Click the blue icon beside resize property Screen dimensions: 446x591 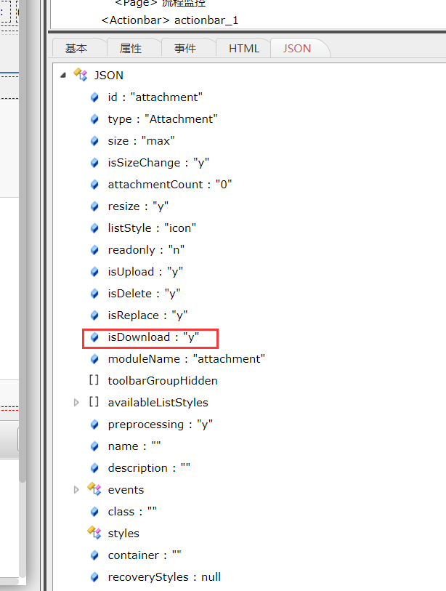[x=94, y=206]
